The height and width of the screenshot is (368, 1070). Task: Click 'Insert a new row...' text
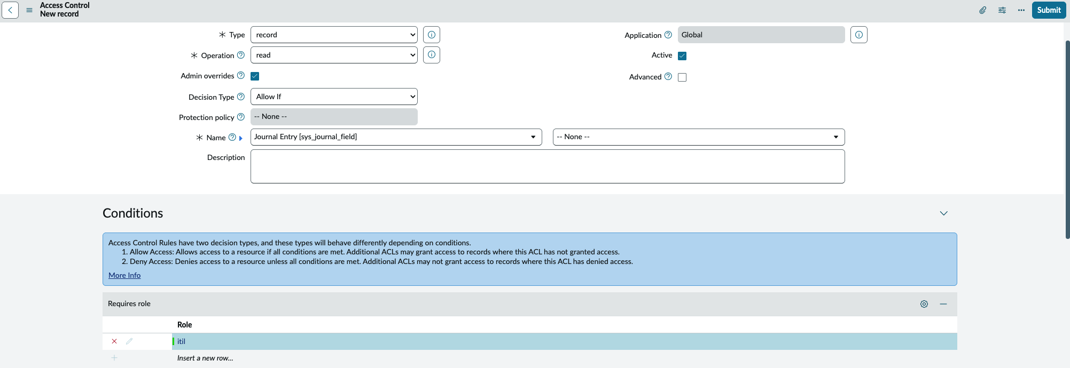205,358
